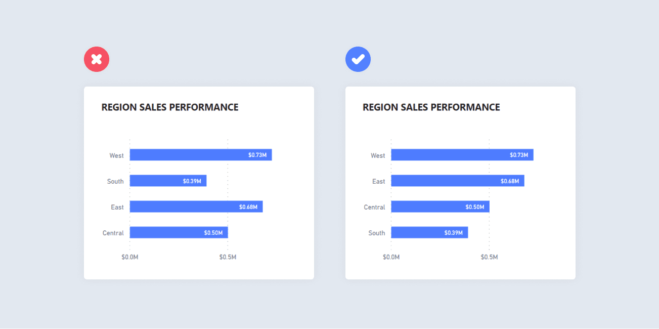The width and height of the screenshot is (659, 329).
Task: Select the Central bar in the sorted chart
Action: point(440,207)
